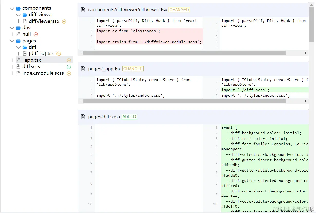
Task: Click the file icon beside [diff_id].tsx
Action: (x=25, y=54)
